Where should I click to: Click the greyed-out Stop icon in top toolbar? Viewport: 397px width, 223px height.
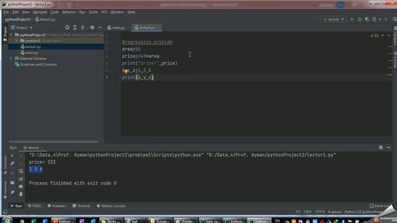[386, 19]
